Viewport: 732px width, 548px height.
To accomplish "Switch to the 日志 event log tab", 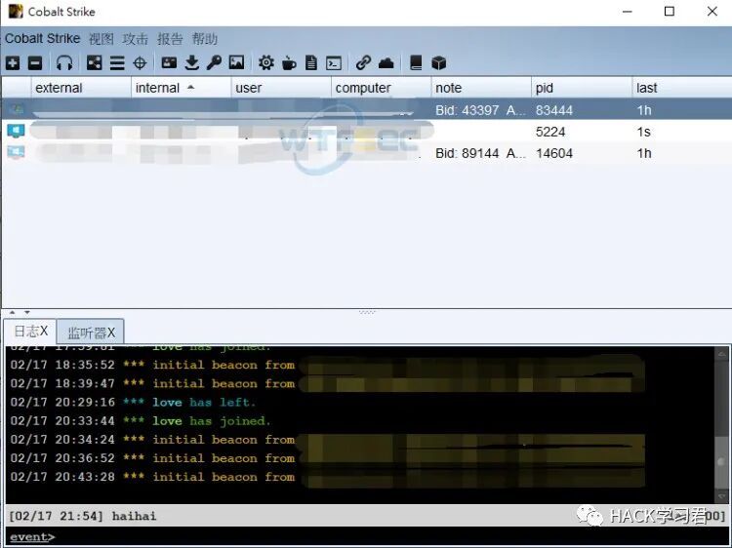I will [30, 332].
